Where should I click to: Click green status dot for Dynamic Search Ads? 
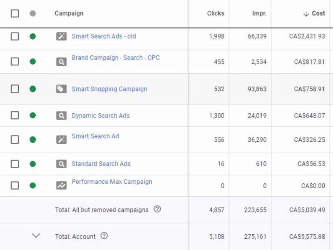coord(32,115)
